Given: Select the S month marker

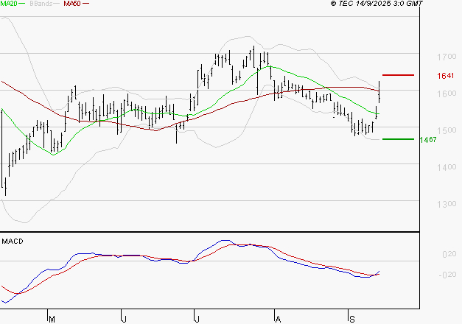Looking at the screenshot, I should tap(351, 319).
